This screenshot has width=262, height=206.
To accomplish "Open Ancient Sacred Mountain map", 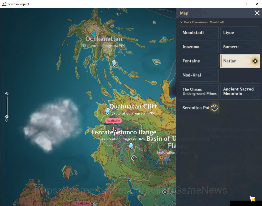I will pyautogui.click(x=240, y=91).
